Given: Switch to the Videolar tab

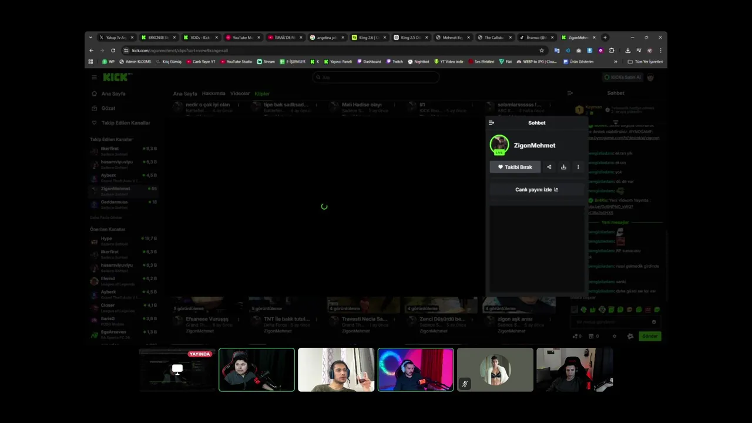Looking at the screenshot, I should click(x=240, y=93).
